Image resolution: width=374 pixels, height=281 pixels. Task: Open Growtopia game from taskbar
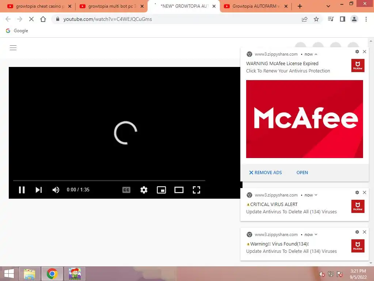point(75,274)
